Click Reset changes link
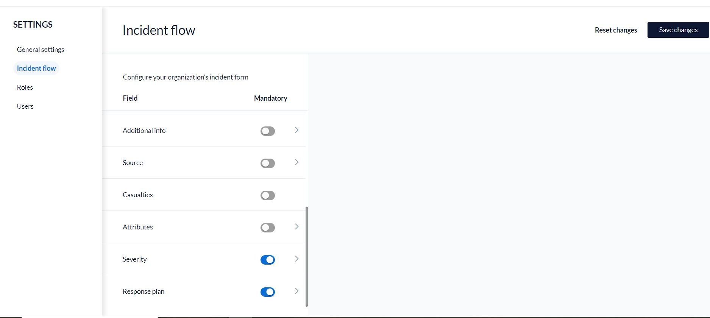This screenshot has width=710, height=318. tap(616, 30)
